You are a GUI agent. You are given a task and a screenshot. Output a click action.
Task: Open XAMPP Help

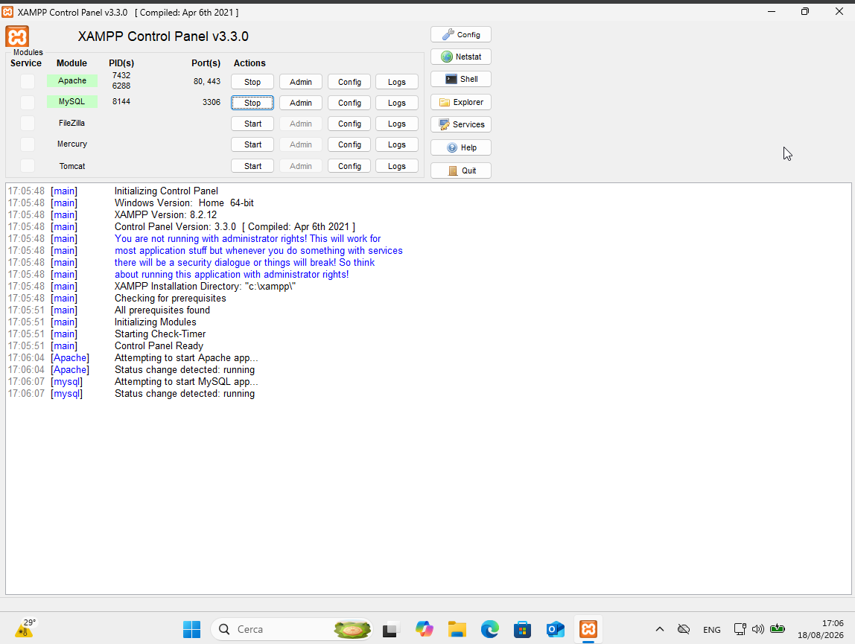tap(461, 147)
